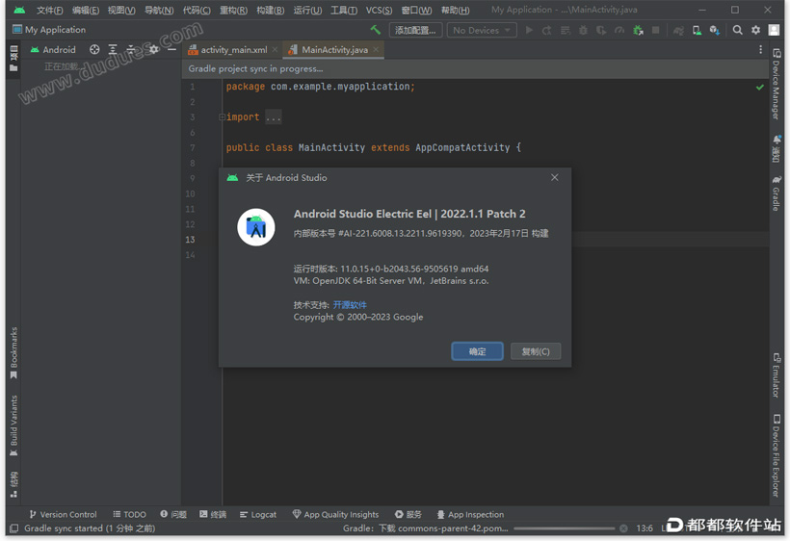Click the 添加配置... button

tap(415, 30)
